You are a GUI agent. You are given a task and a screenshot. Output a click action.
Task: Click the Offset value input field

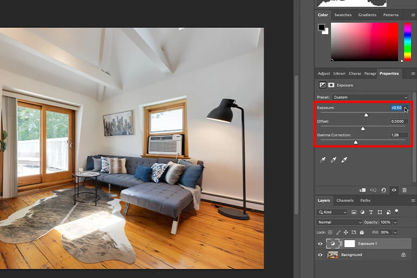(x=398, y=121)
